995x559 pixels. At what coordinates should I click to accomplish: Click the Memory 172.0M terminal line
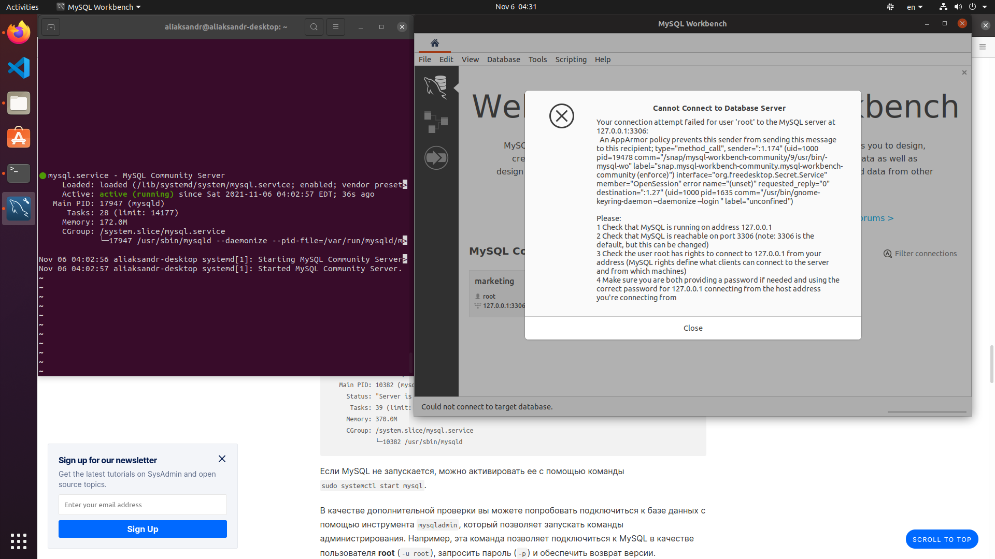94,222
